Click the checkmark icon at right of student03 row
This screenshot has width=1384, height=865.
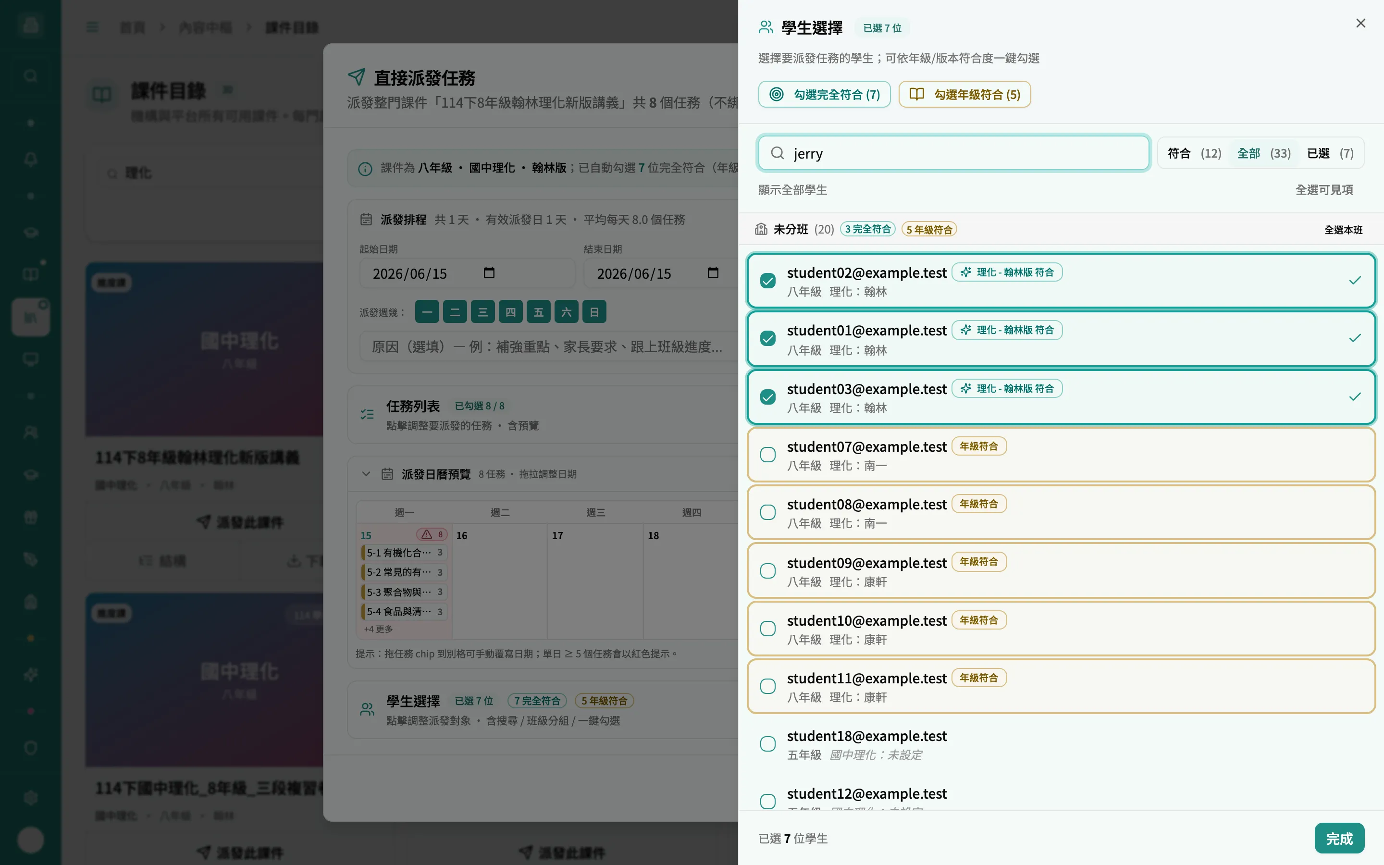[1355, 397]
